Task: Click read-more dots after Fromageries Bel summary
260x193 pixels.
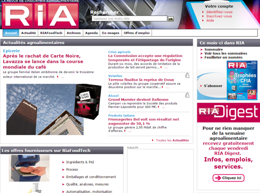Action: click(x=130, y=131)
